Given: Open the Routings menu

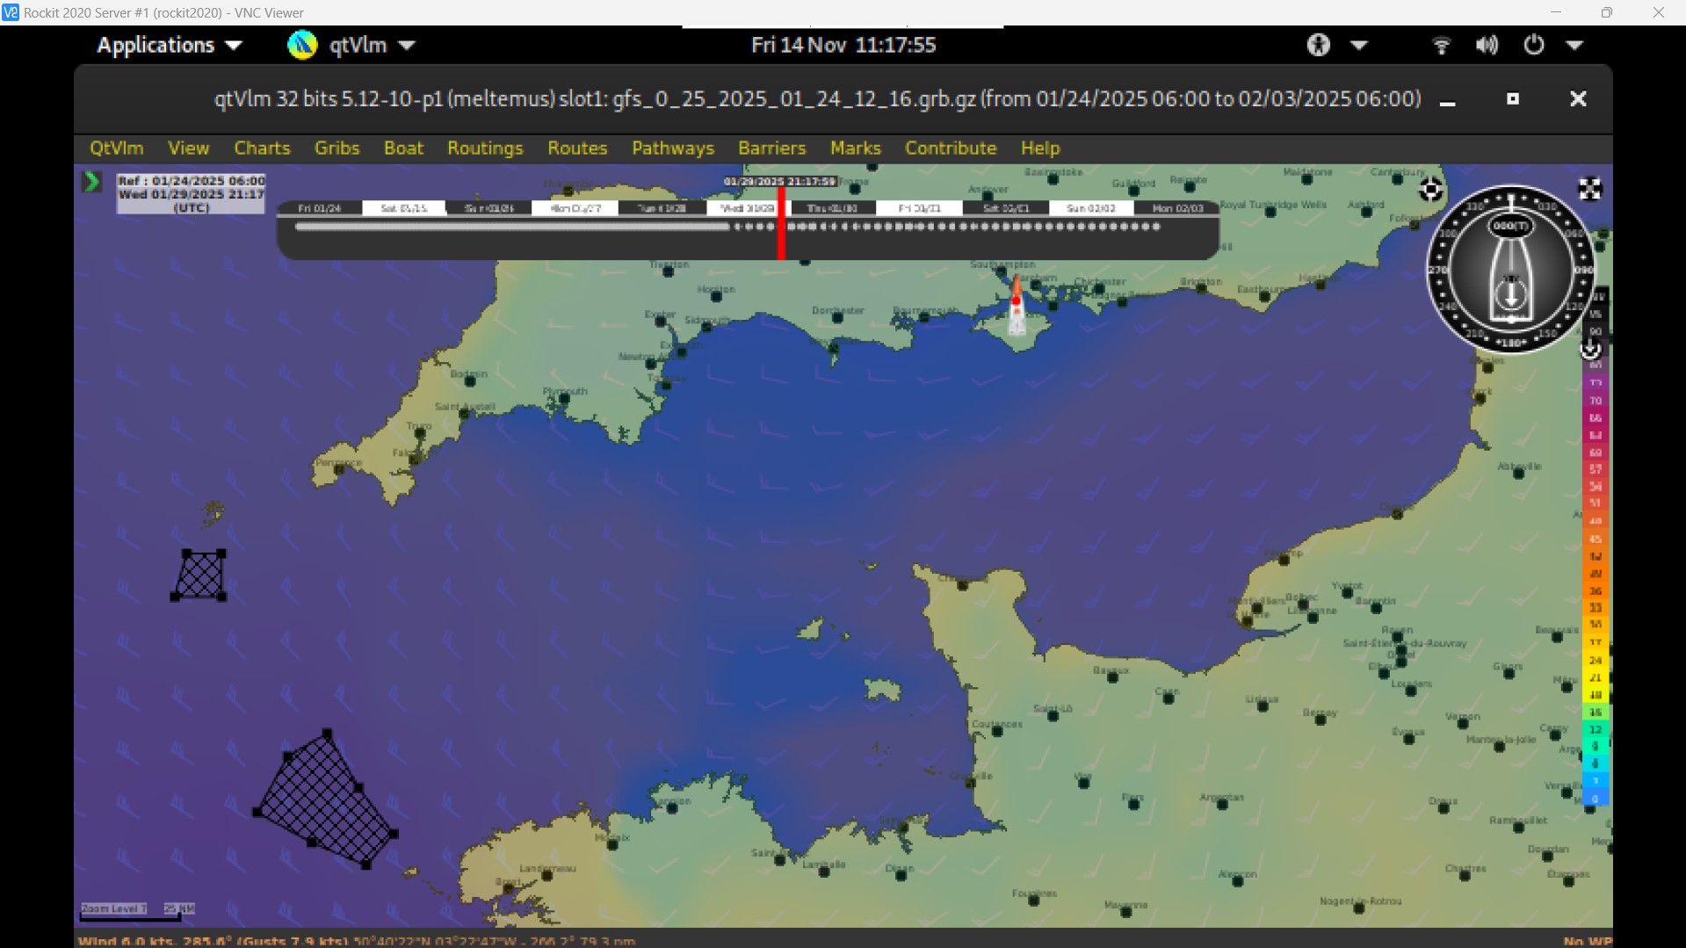Looking at the screenshot, I should tap(485, 148).
